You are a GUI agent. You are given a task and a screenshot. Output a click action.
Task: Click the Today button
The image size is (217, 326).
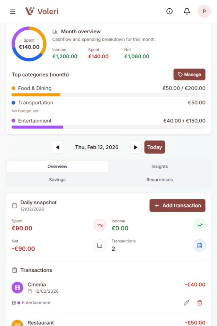pos(154,147)
